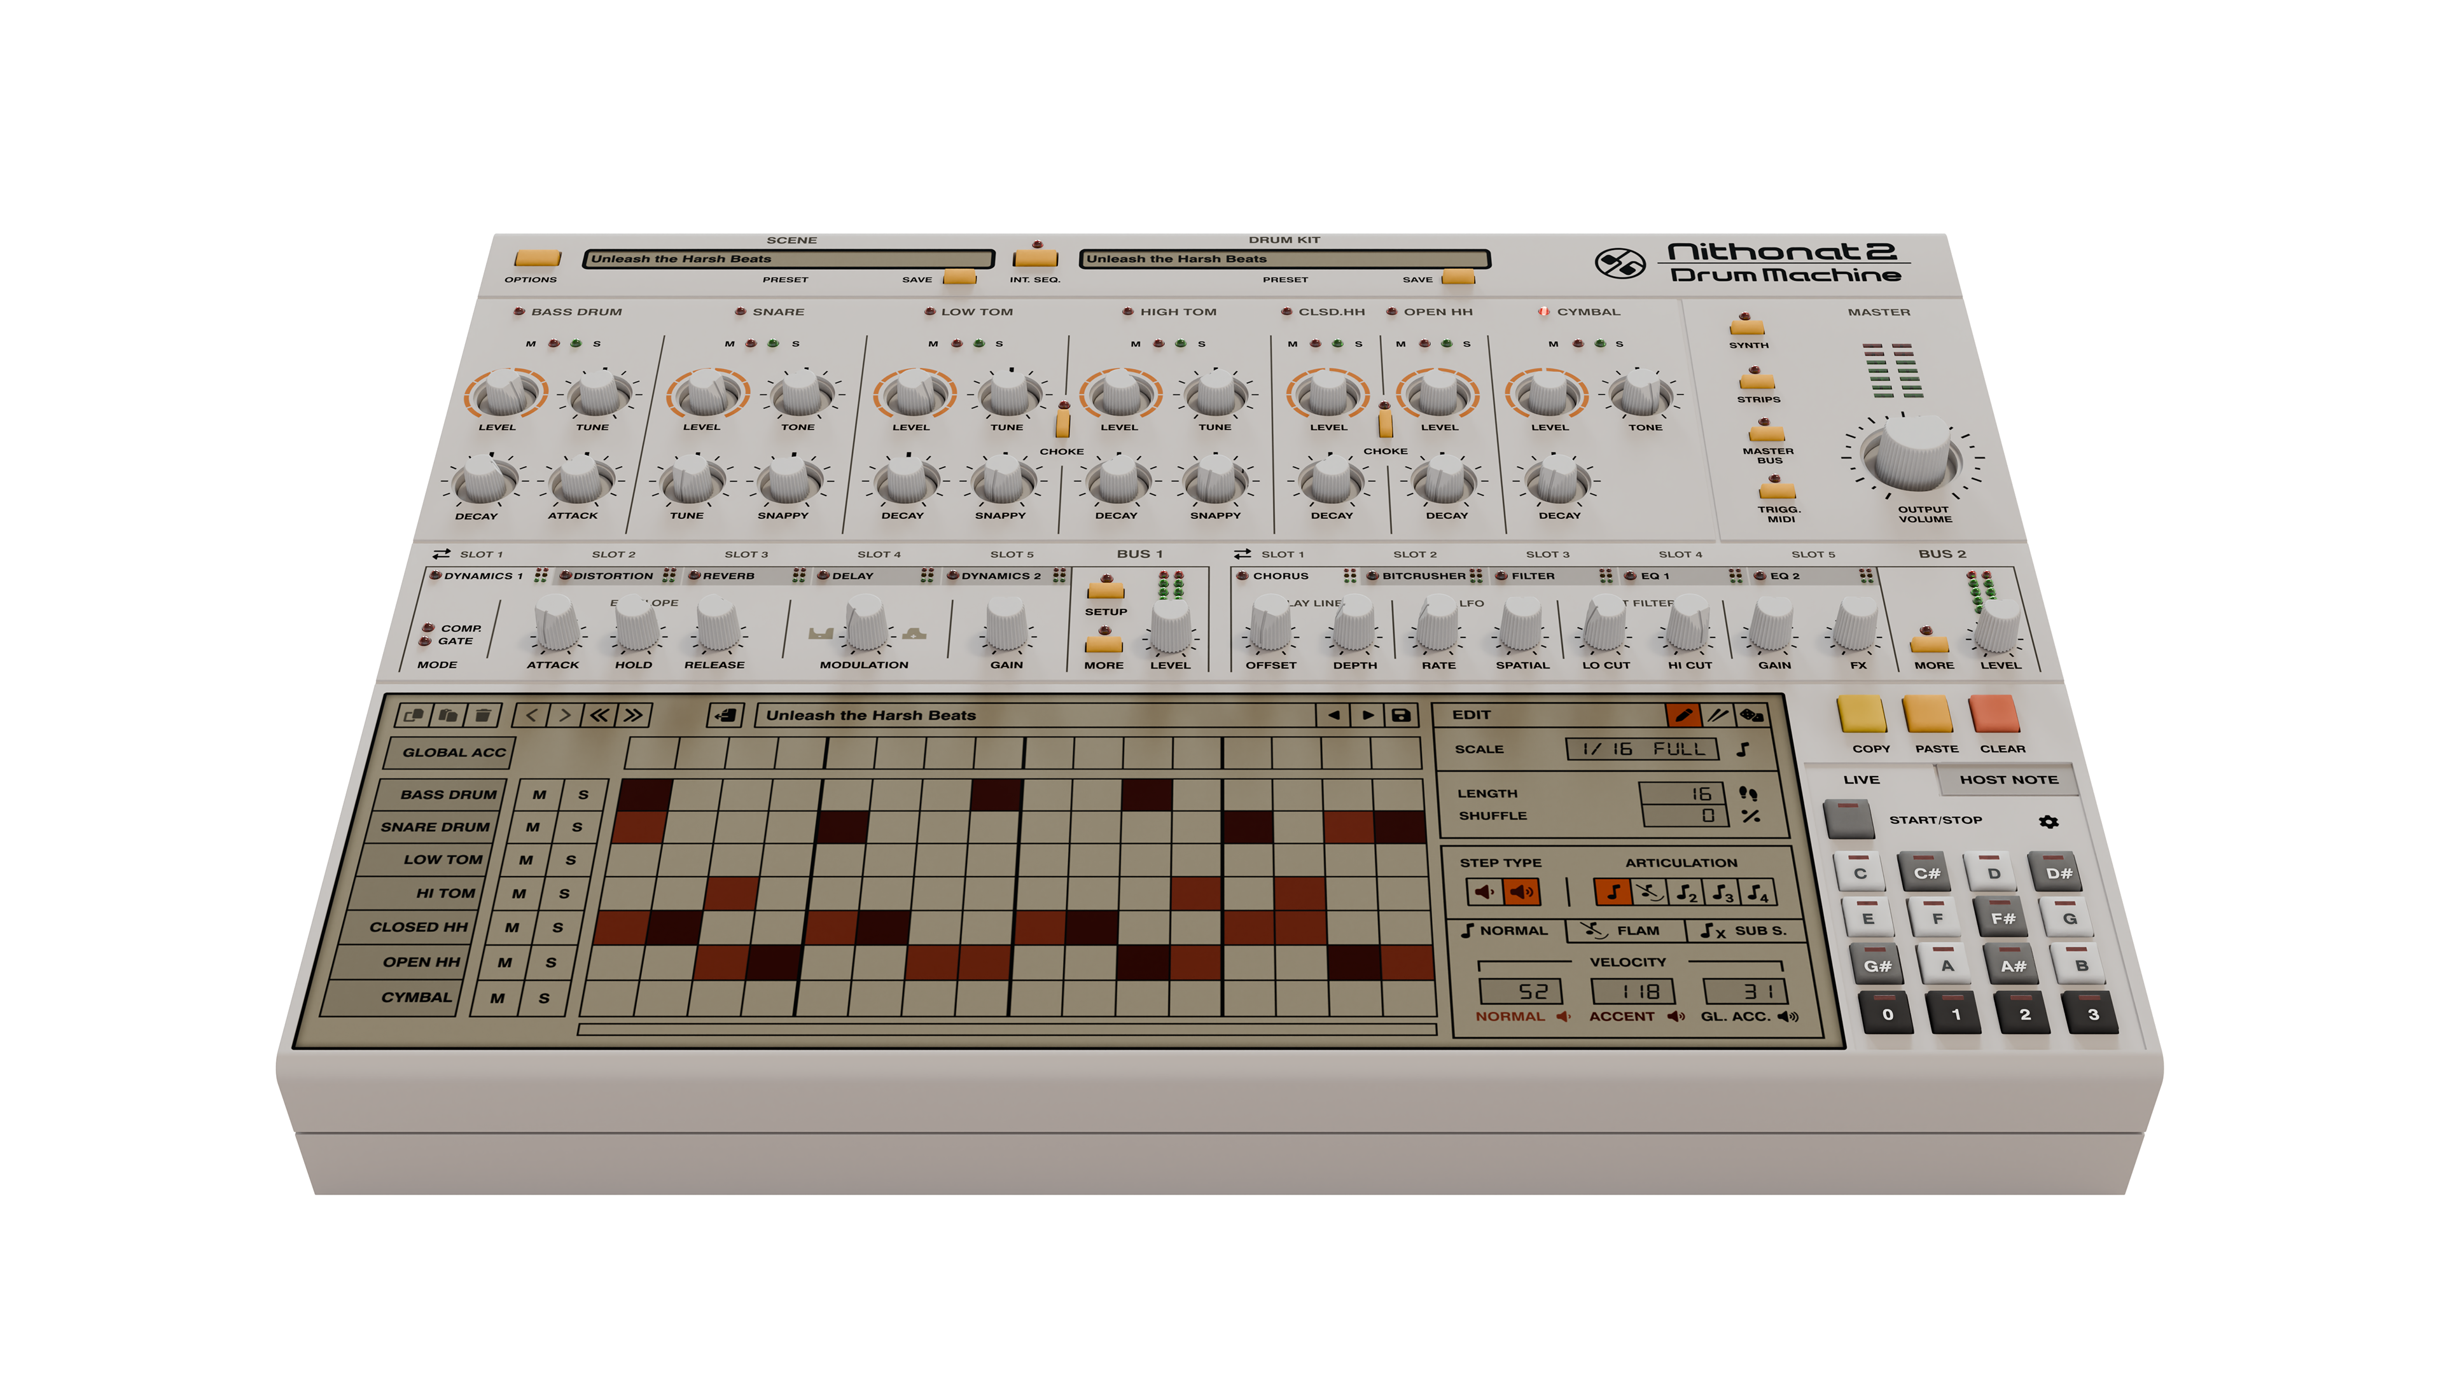Mute the Bass Drum sequencer row

coord(539,794)
